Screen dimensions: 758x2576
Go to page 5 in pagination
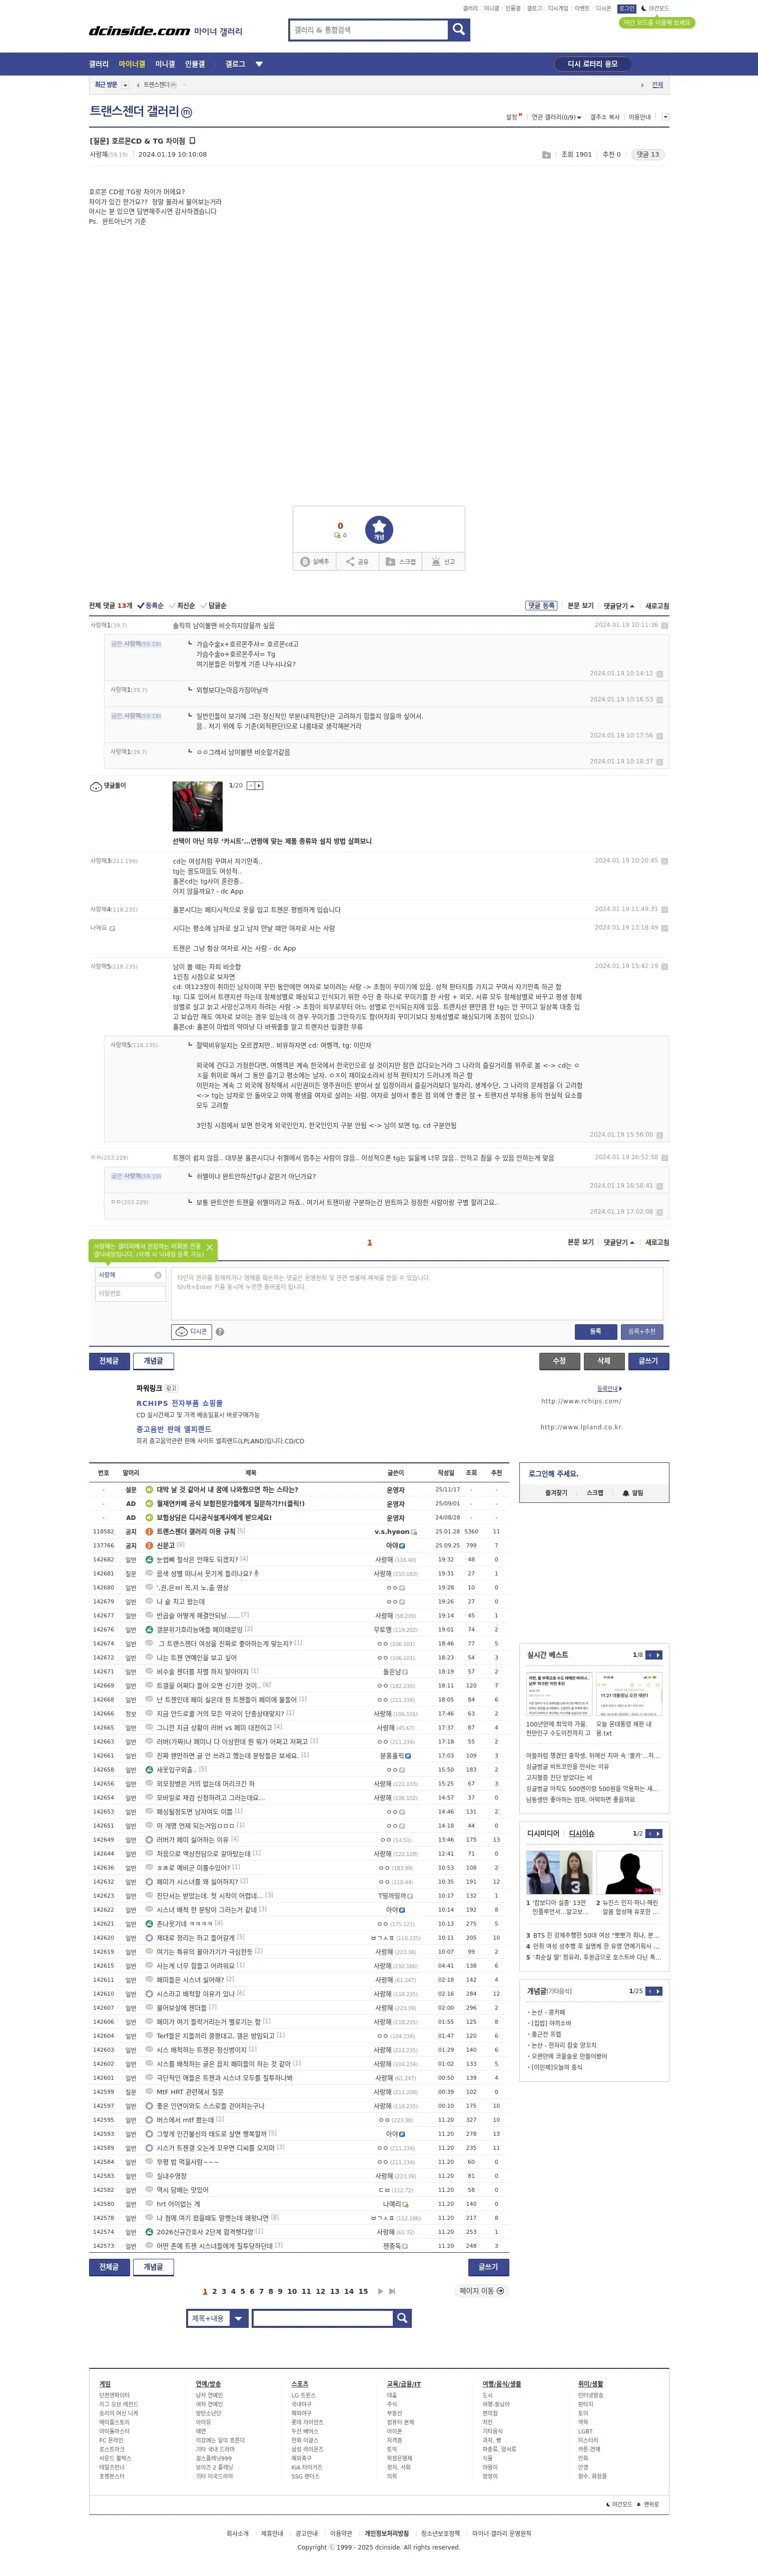[242, 2291]
